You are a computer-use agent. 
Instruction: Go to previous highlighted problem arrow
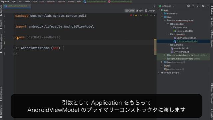tap(151, 15)
